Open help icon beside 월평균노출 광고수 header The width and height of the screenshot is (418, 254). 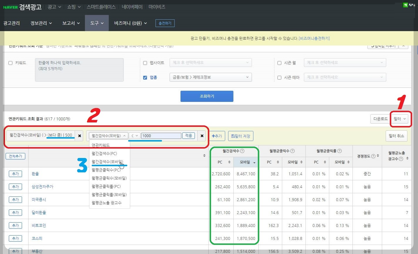[401, 159]
